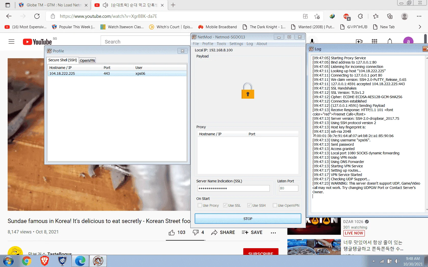Image resolution: width=428 pixels, height=267 pixels.
Task: Click the YouTube Search box
Action: [x=145, y=42]
